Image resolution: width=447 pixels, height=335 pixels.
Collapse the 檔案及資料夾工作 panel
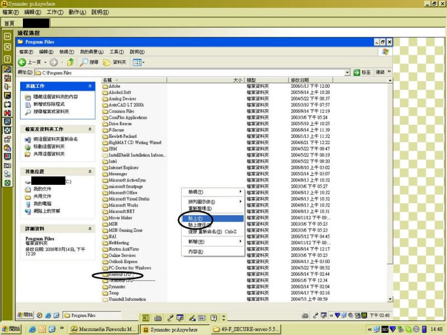(x=90, y=129)
